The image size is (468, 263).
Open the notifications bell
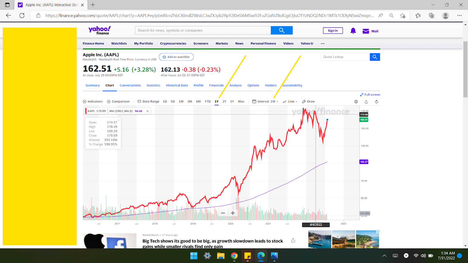(x=353, y=31)
